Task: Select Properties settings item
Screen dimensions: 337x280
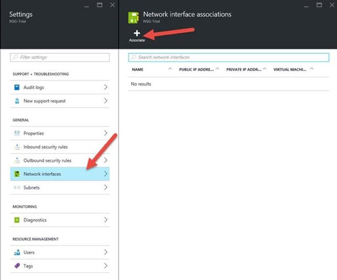Action: (x=60, y=133)
